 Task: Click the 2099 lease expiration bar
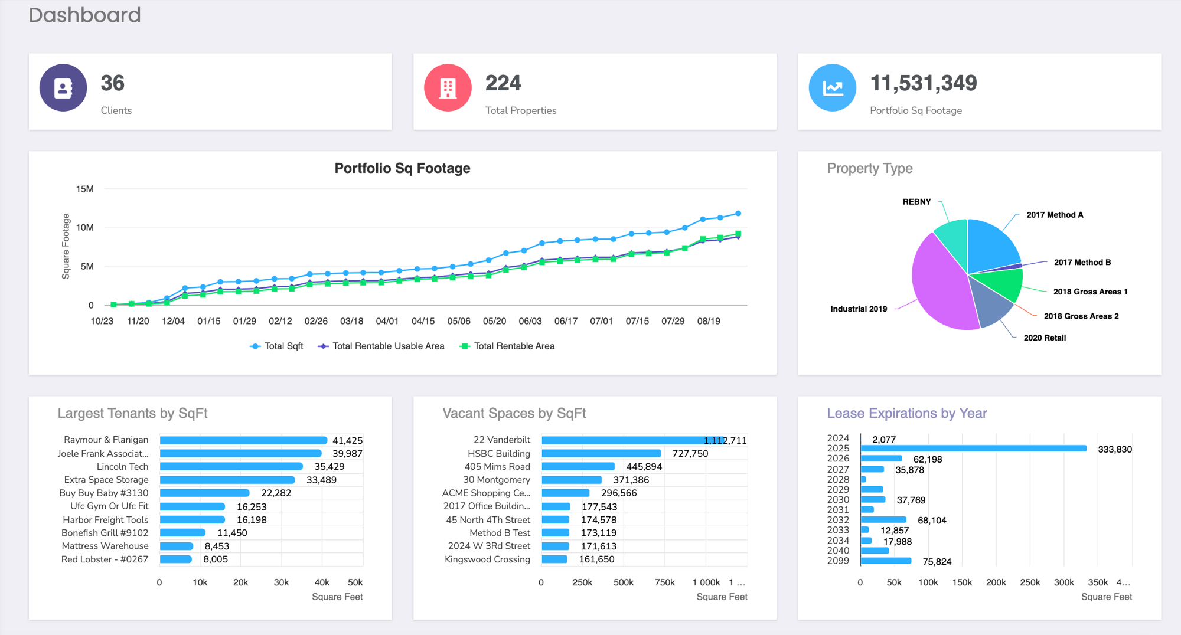[886, 561]
